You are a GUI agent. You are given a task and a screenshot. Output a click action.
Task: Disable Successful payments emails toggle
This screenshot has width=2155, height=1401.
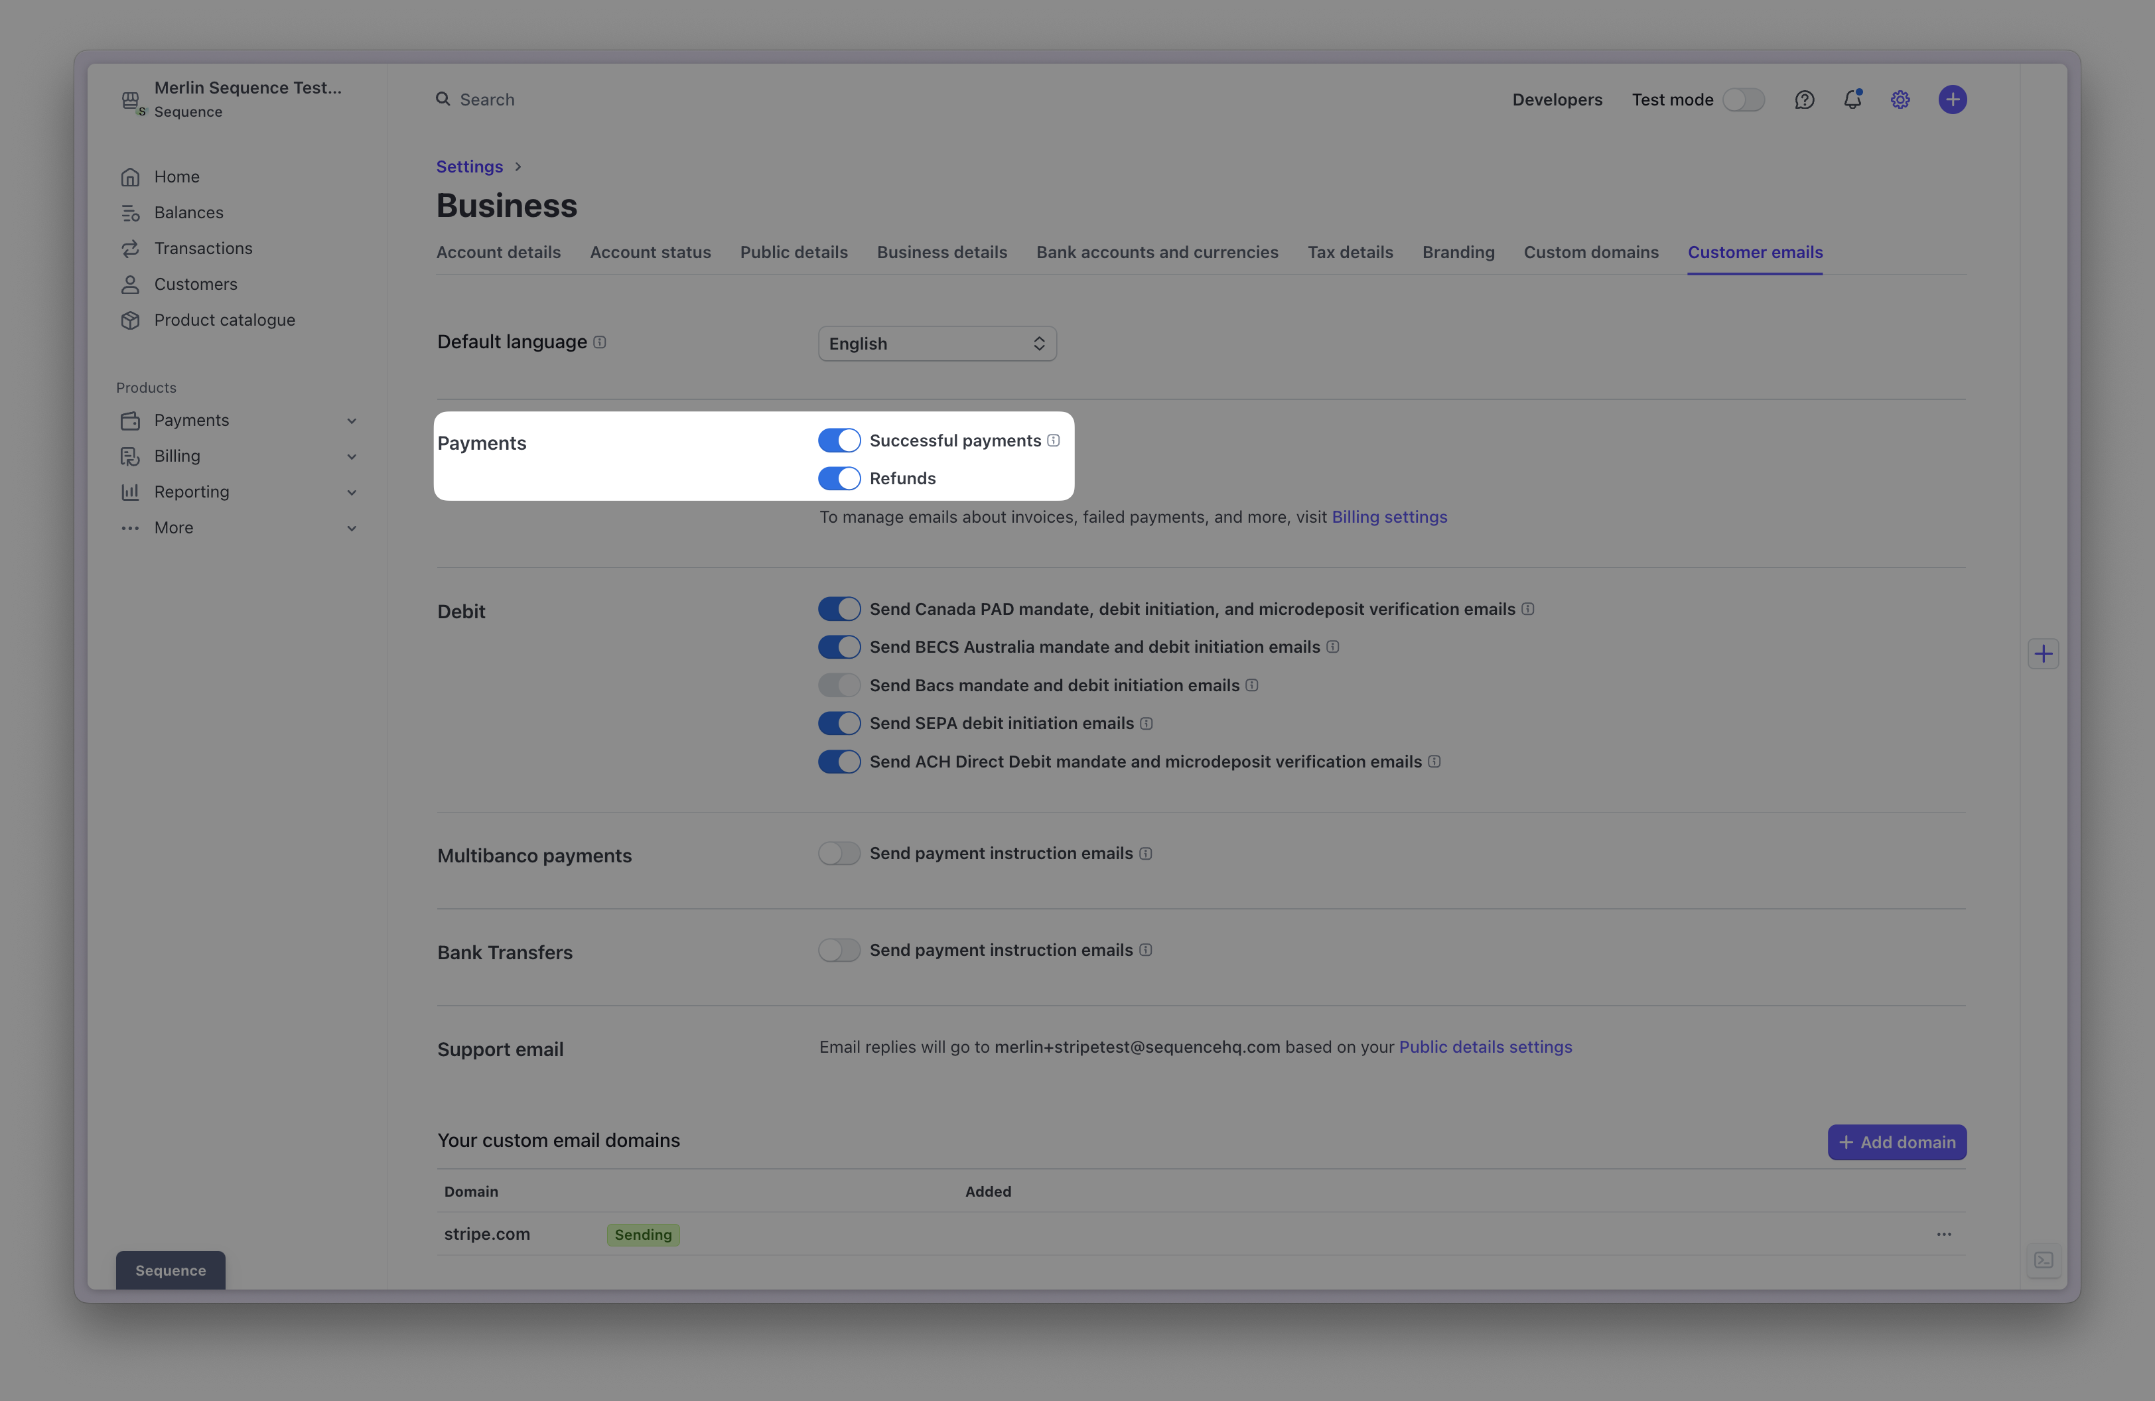(839, 440)
